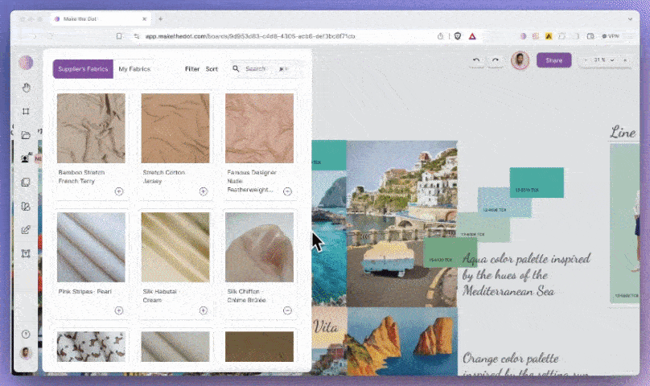Open the sidebar icon below the pencil
This screenshot has height=386, width=650.
click(x=26, y=253)
